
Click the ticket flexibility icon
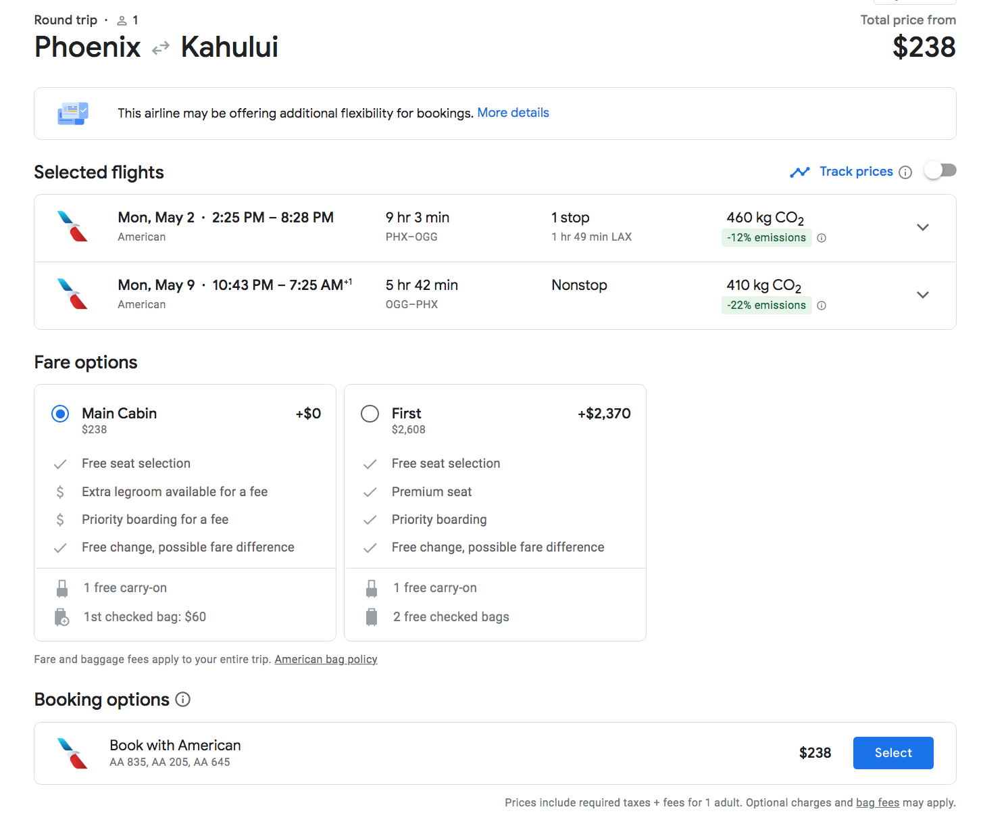72,113
